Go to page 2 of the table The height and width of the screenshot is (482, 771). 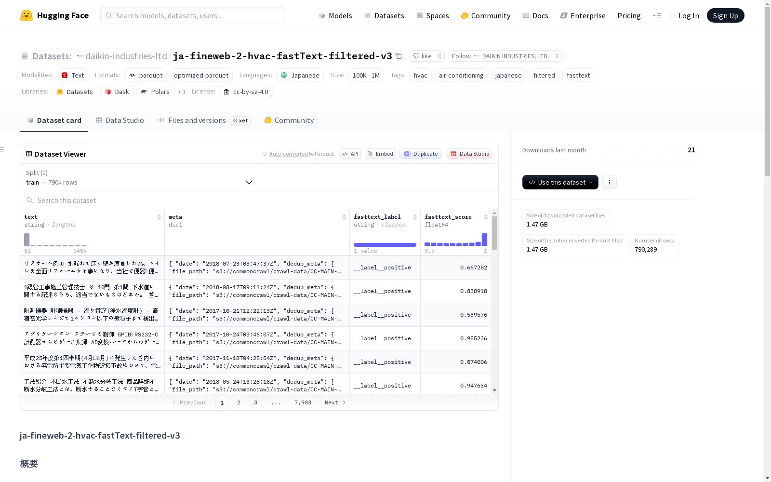pos(239,402)
